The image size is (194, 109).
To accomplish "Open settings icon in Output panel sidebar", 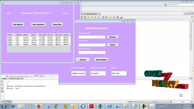I will coord(2,91).
